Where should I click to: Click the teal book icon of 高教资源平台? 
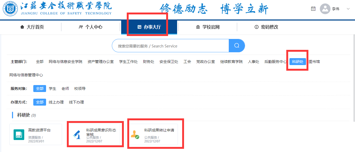[19, 135]
